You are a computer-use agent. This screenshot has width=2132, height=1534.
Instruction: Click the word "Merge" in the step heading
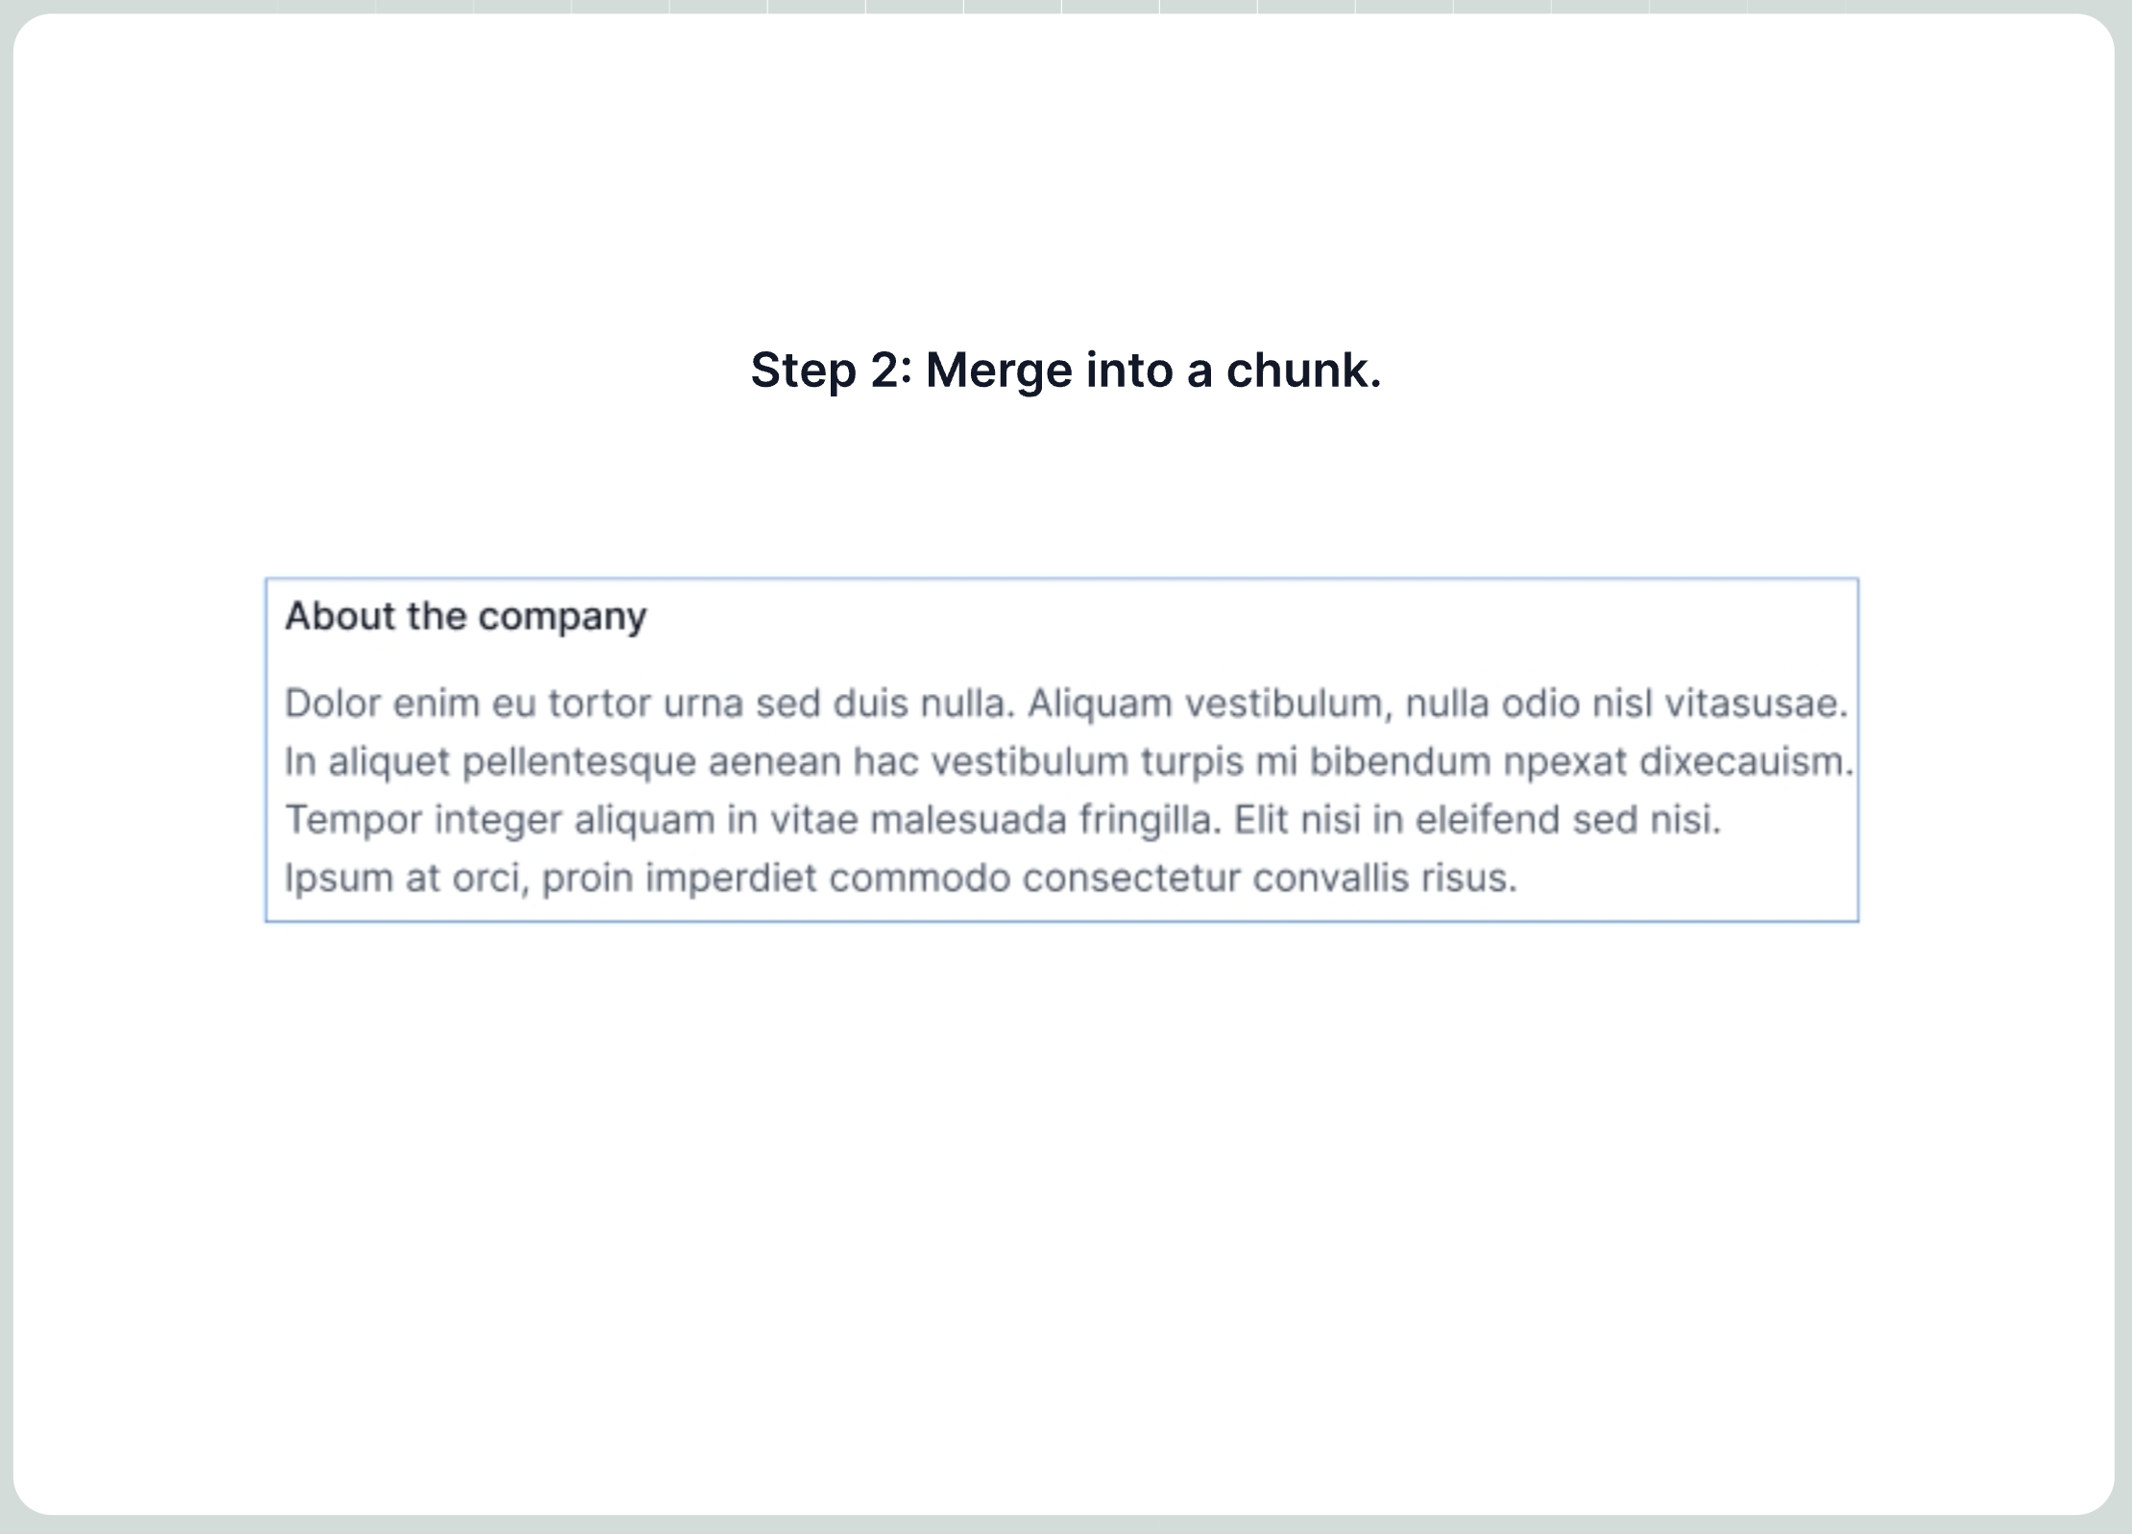(x=999, y=372)
